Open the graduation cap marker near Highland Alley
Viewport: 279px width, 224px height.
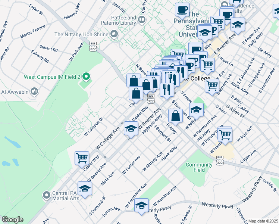[131, 129]
